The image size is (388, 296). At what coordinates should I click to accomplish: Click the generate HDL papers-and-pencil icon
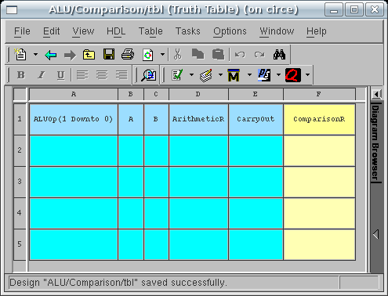pyautogui.click(x=206, y=75)
